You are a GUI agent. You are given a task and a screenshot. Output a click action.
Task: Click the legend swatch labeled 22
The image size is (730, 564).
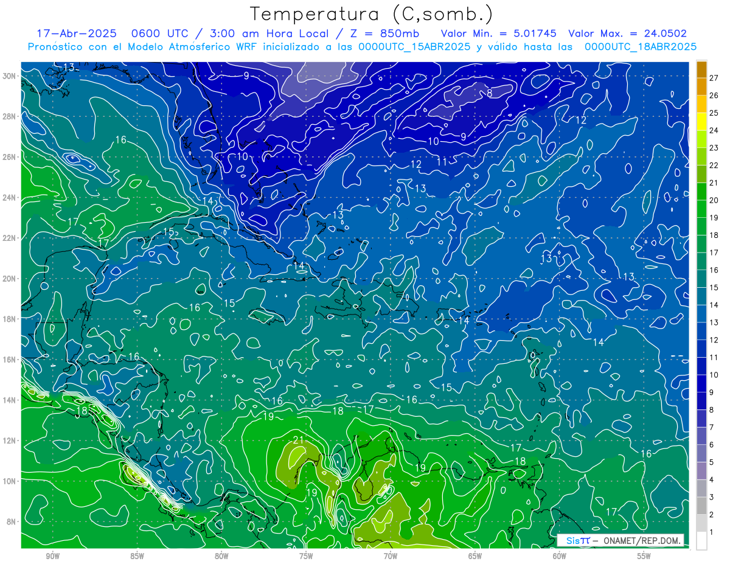pos(701,156)
